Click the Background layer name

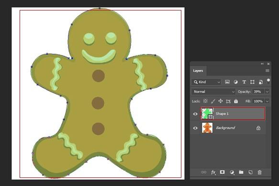pyautogui.click(x=225, y=128)
